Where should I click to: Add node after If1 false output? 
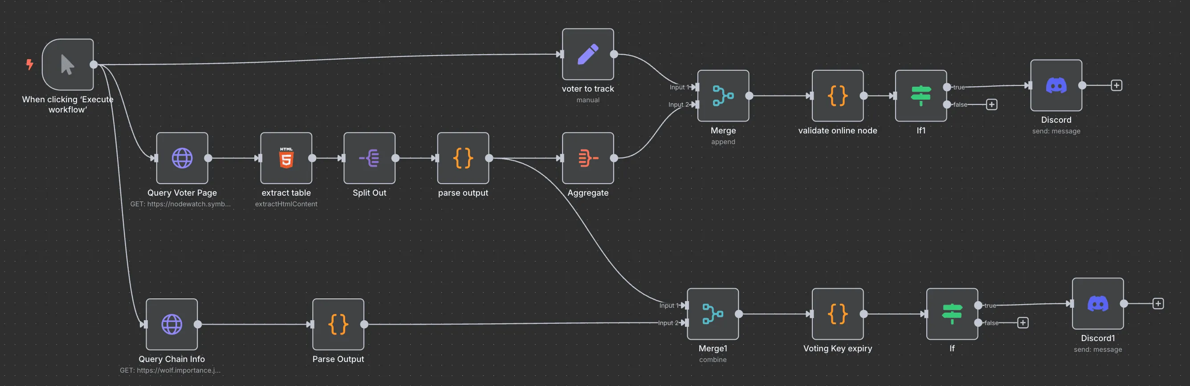coord(991,105)
